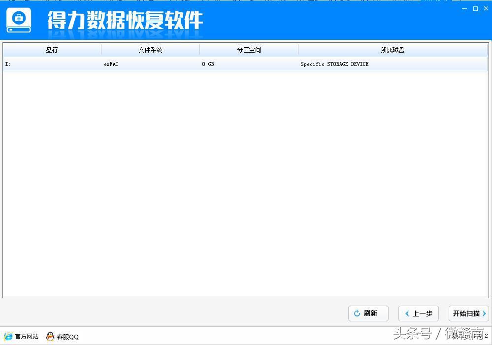The height and width of the screenshot is (345, 492).
Task: Click the refresh circular arrow icon
Action: point(357,314)
